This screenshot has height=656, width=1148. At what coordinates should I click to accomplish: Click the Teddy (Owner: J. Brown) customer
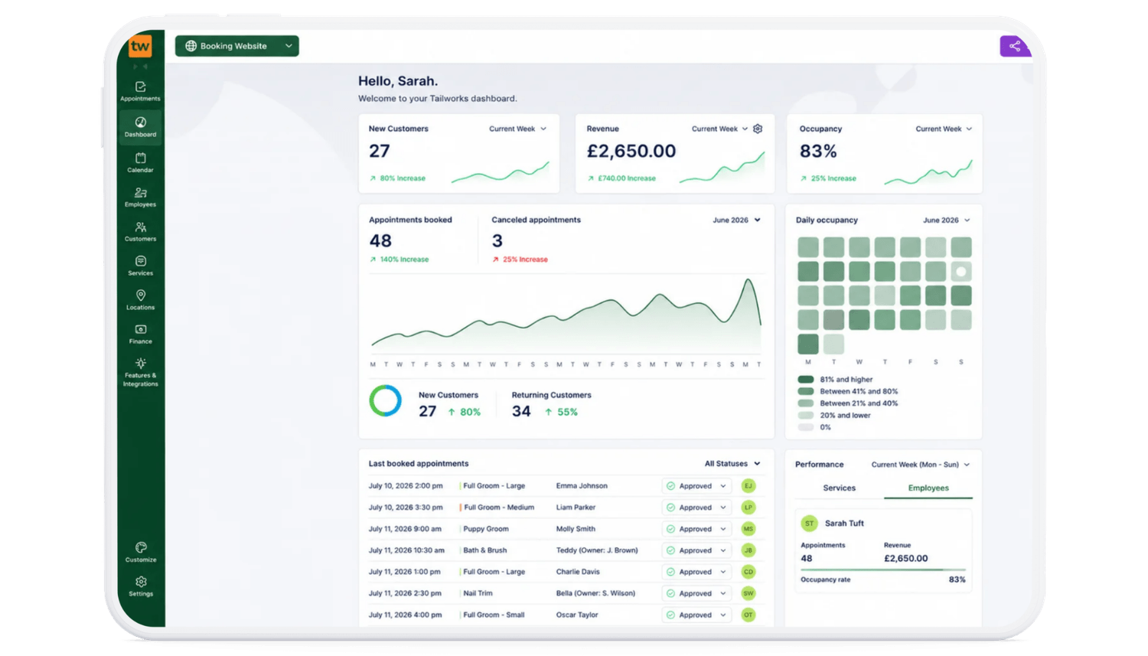(x=597, y=550)
